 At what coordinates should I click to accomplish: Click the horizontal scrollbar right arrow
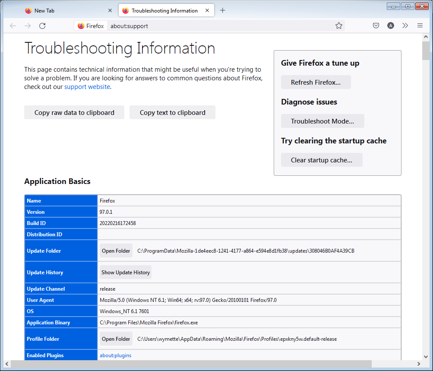tap(419, 364)
